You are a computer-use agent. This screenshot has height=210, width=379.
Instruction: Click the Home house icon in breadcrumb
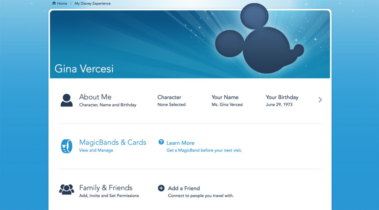54,3
